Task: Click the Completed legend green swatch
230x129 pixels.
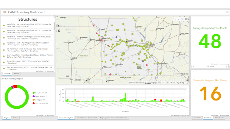Action: tap(34, 93)
